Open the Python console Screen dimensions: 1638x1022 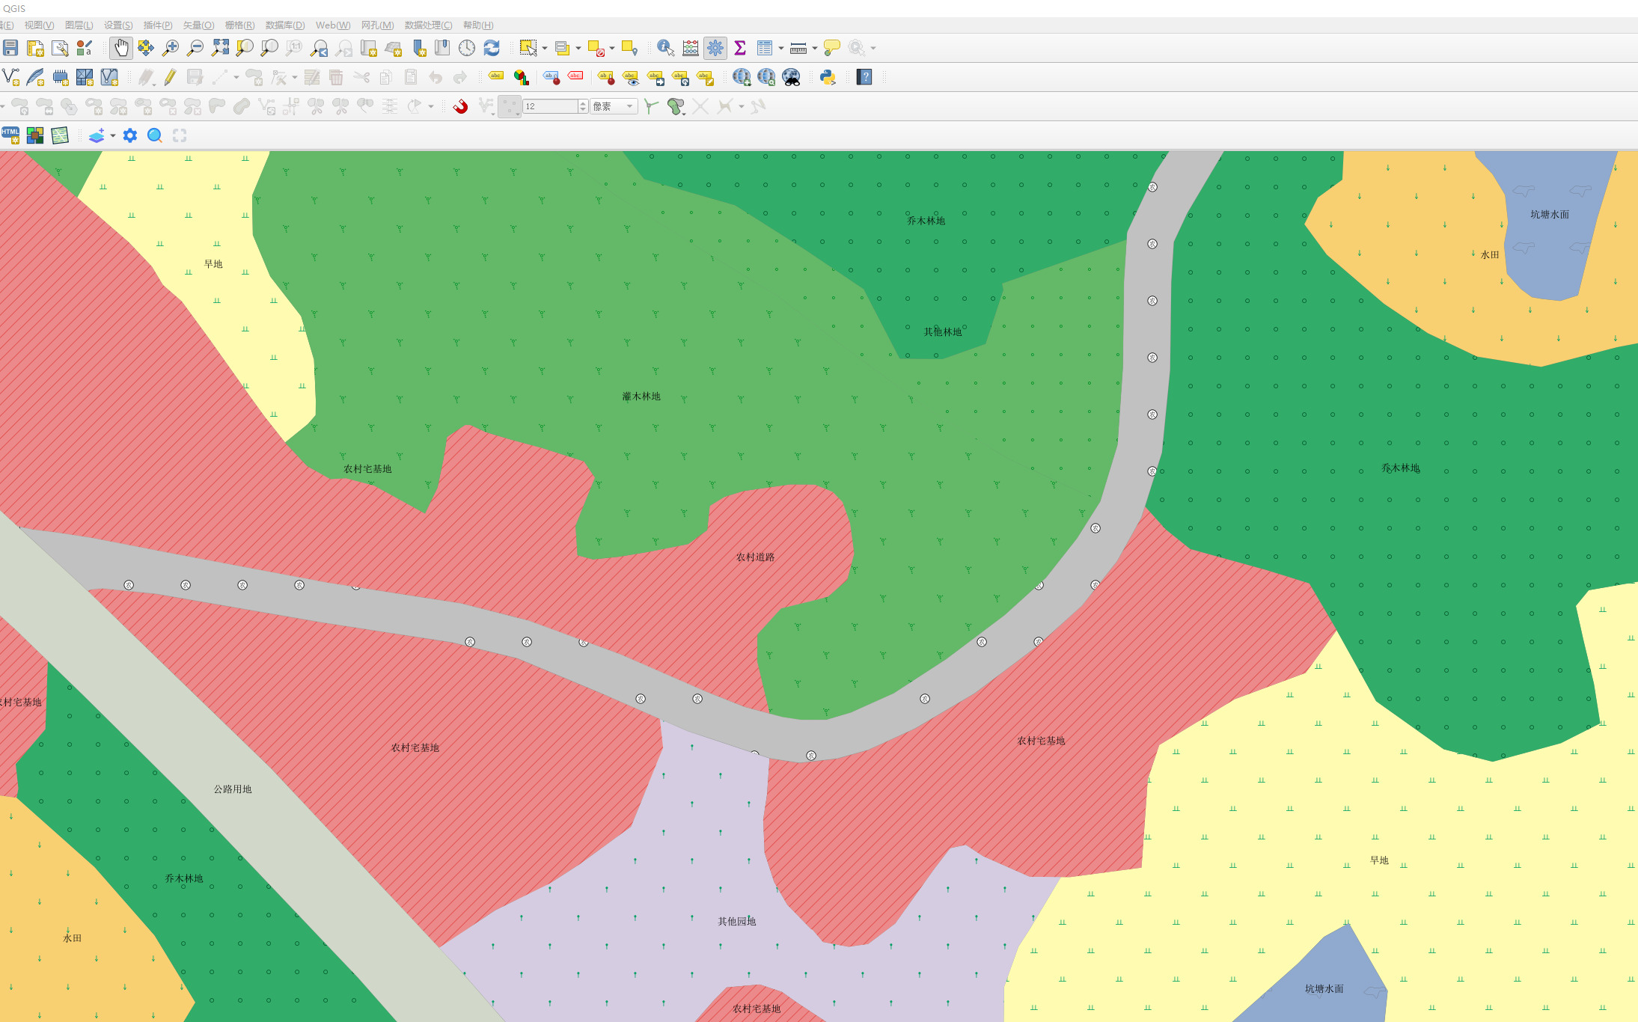(828, 77)
